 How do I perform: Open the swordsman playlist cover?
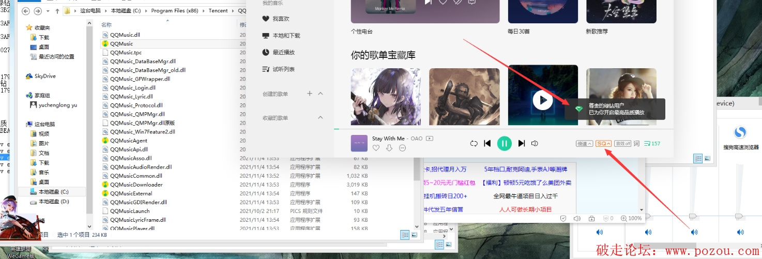(464, 97)
